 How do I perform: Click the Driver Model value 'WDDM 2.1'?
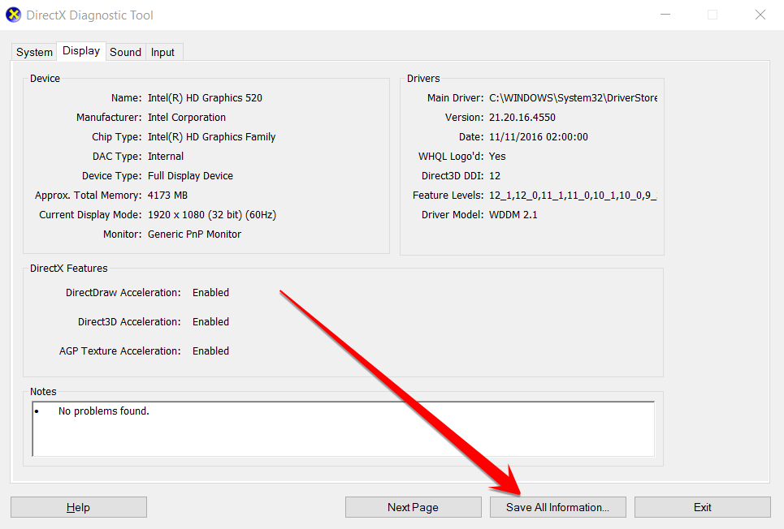(513, 215)
